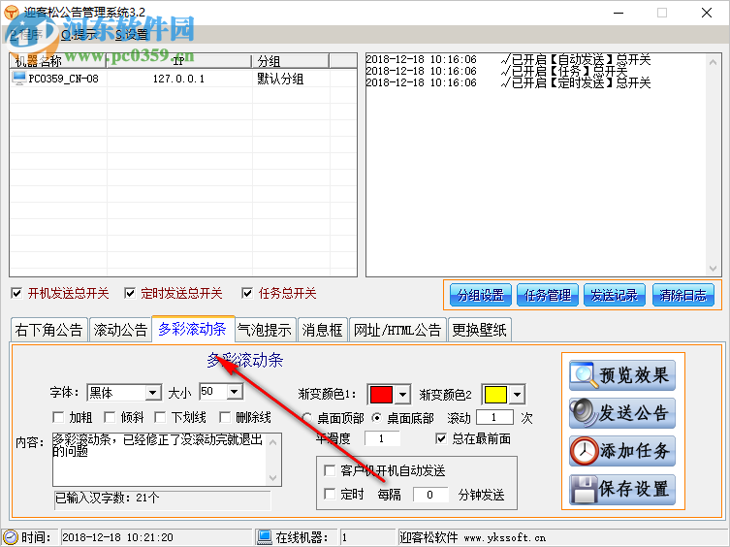
Task: Click the 预览效果 text label
Action: click(x=634, y=375)
